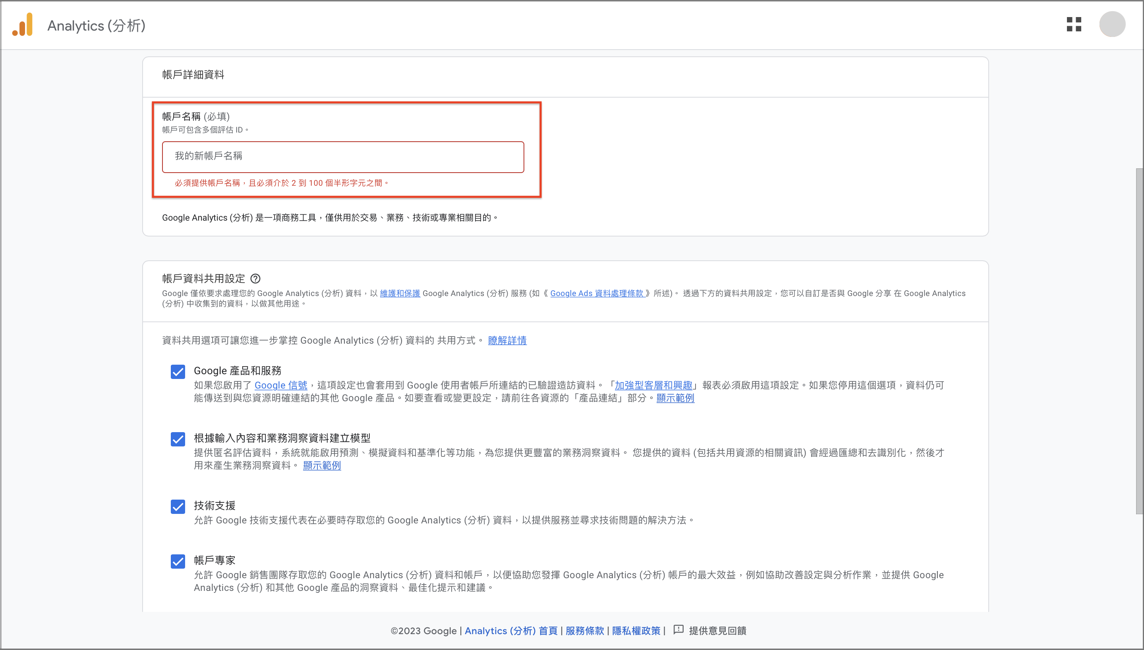Open the 服務條款 footer link
The width and height of the screenshot is (1144, 650).
click(585, 631)
